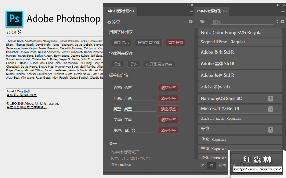Click the 扫描新增字体 button

(148, 43)
